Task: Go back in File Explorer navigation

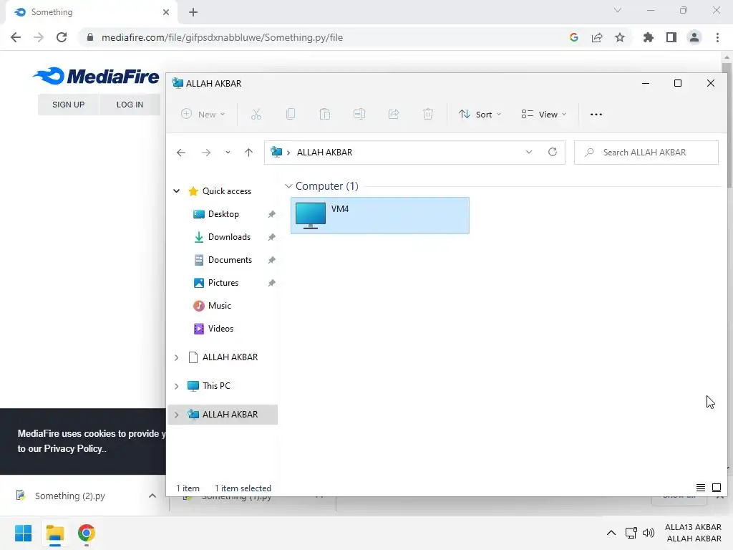Action: pyautogui.click(x=181, y=153)
